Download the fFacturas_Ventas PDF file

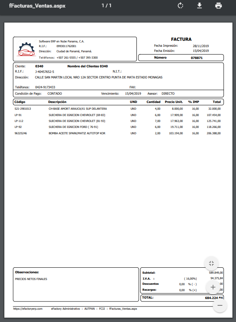(x=200, y=6)
